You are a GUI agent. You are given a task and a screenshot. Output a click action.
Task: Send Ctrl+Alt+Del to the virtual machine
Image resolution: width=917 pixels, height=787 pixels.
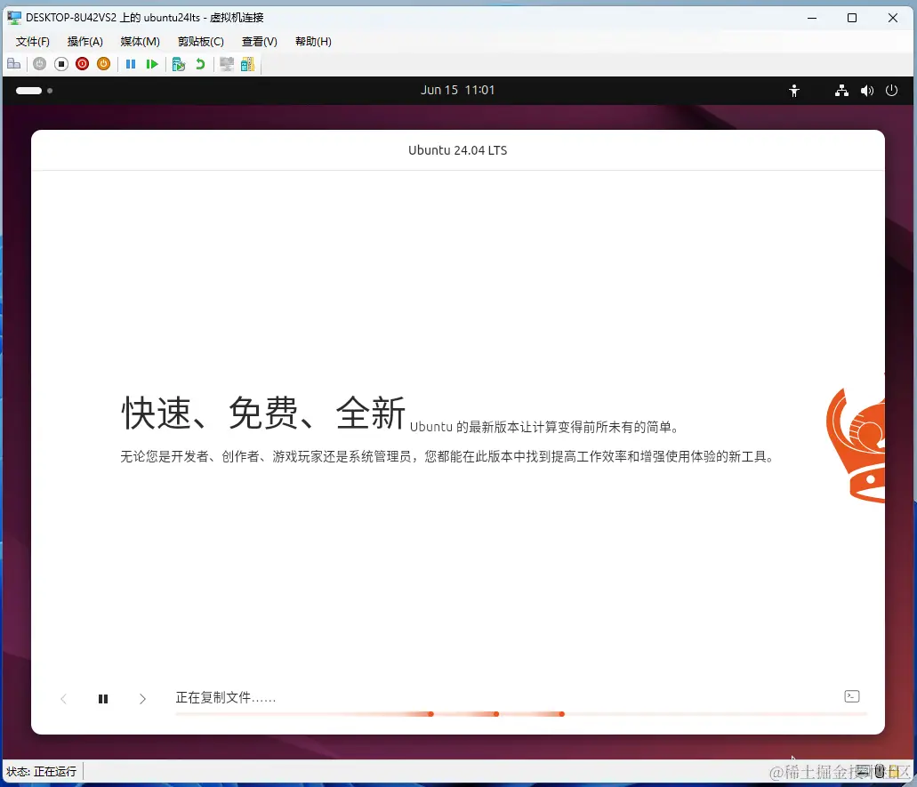coord(14,63)
